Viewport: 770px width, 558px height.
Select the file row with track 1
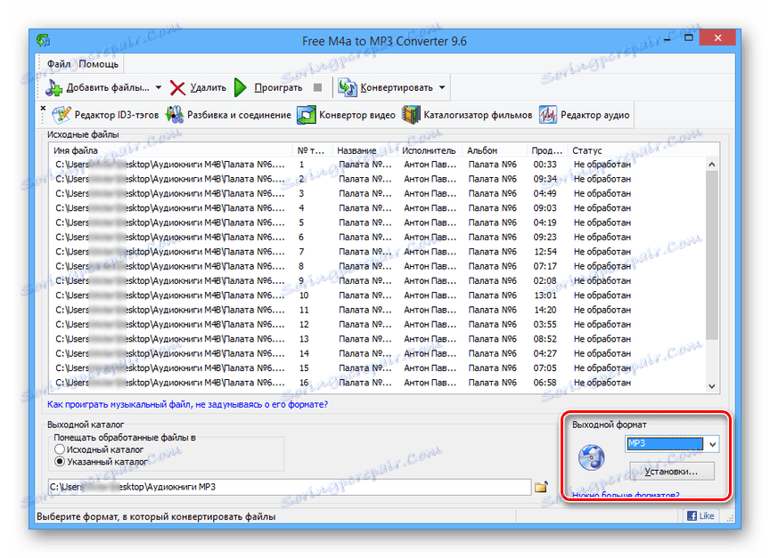(x=378, y=165)
